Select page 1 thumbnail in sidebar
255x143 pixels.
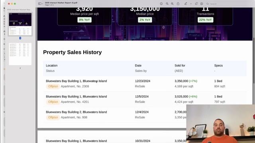(20, 24)
